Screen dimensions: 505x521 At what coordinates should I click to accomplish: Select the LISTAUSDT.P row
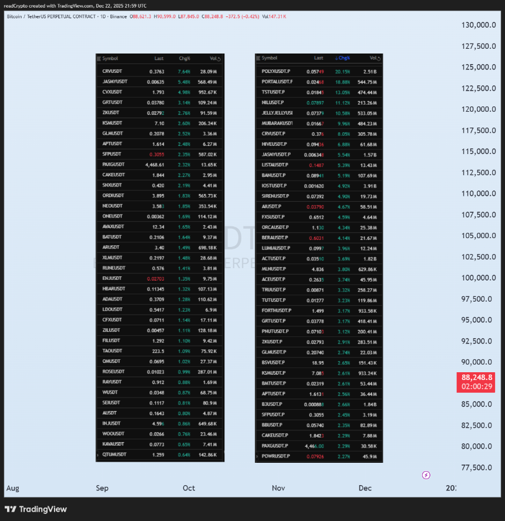(x=319, y=165)
